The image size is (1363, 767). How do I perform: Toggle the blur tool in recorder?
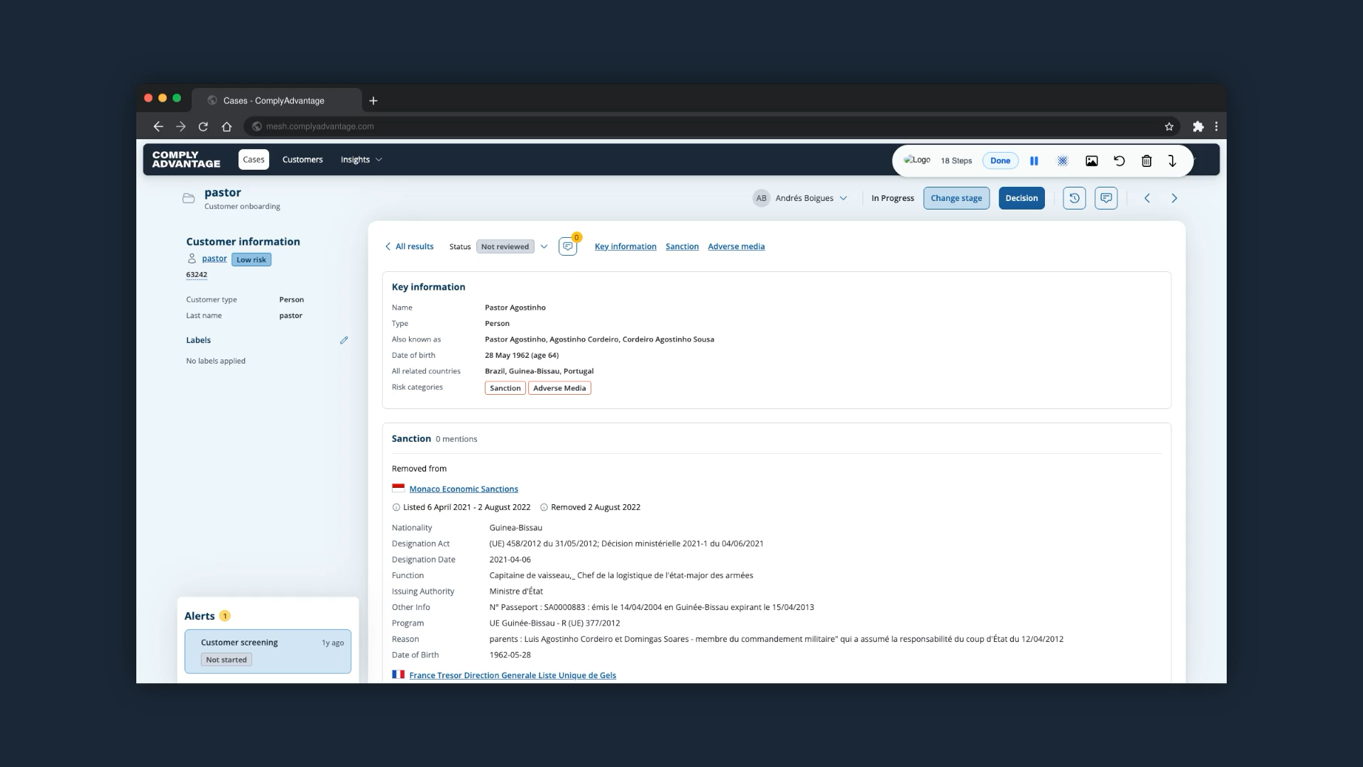(1063, 161)
